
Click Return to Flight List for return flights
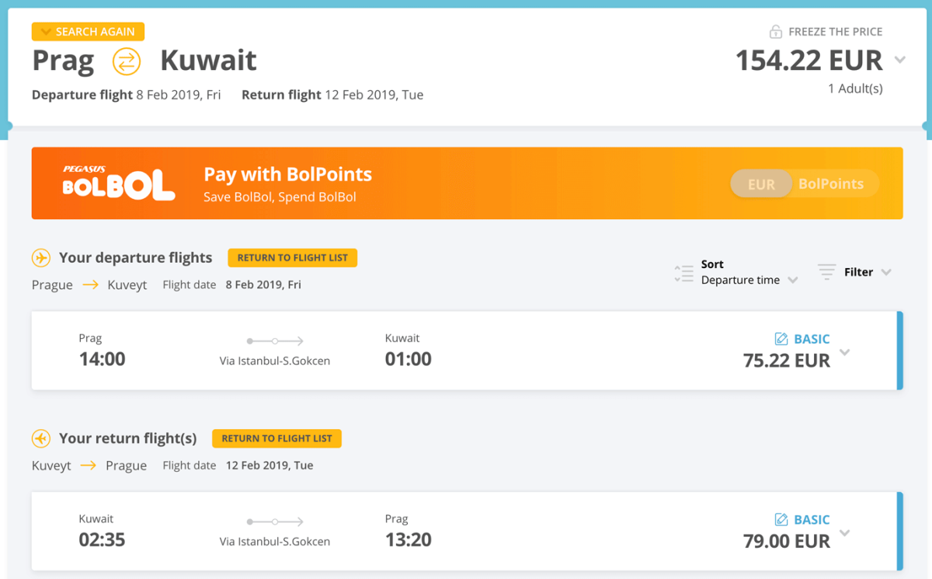click(x=276, y=438)
